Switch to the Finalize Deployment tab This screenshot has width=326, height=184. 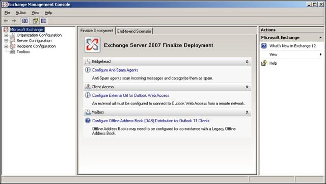tap(97, 31)
